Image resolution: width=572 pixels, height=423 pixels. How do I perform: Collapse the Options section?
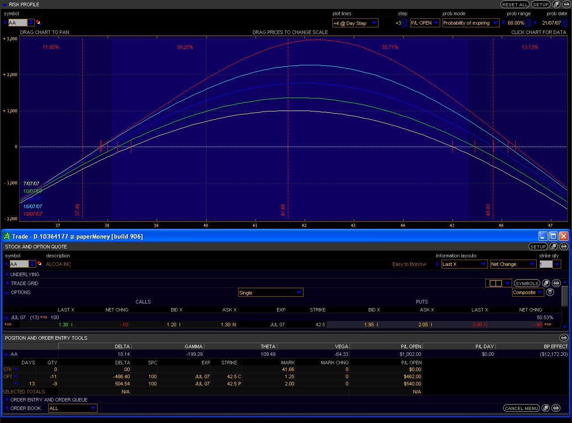(6, 293)
